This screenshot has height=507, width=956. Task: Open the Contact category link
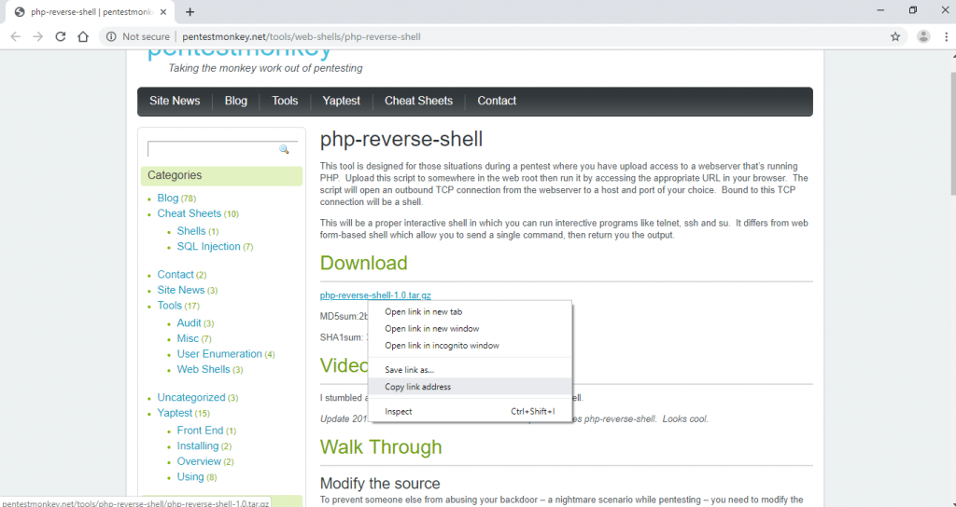(176, 275)
